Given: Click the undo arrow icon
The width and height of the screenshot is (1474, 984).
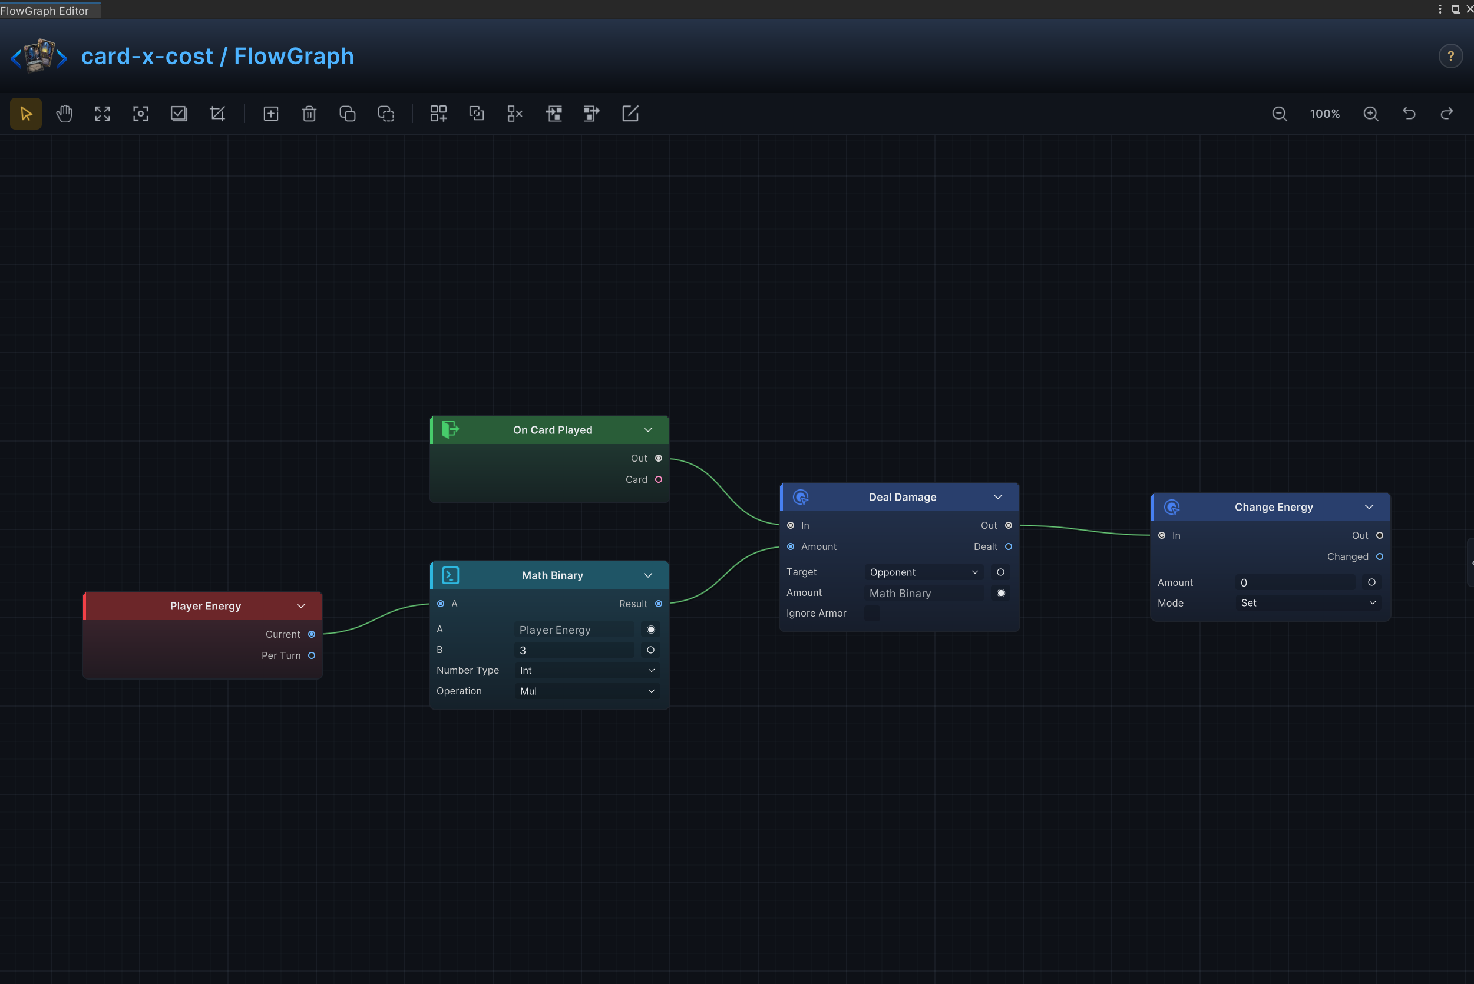Looking at the screenshot, I should click(1409, 114).
